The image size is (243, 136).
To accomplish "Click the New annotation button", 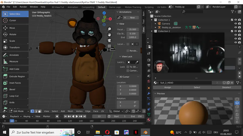I will [x=131, y=17].
